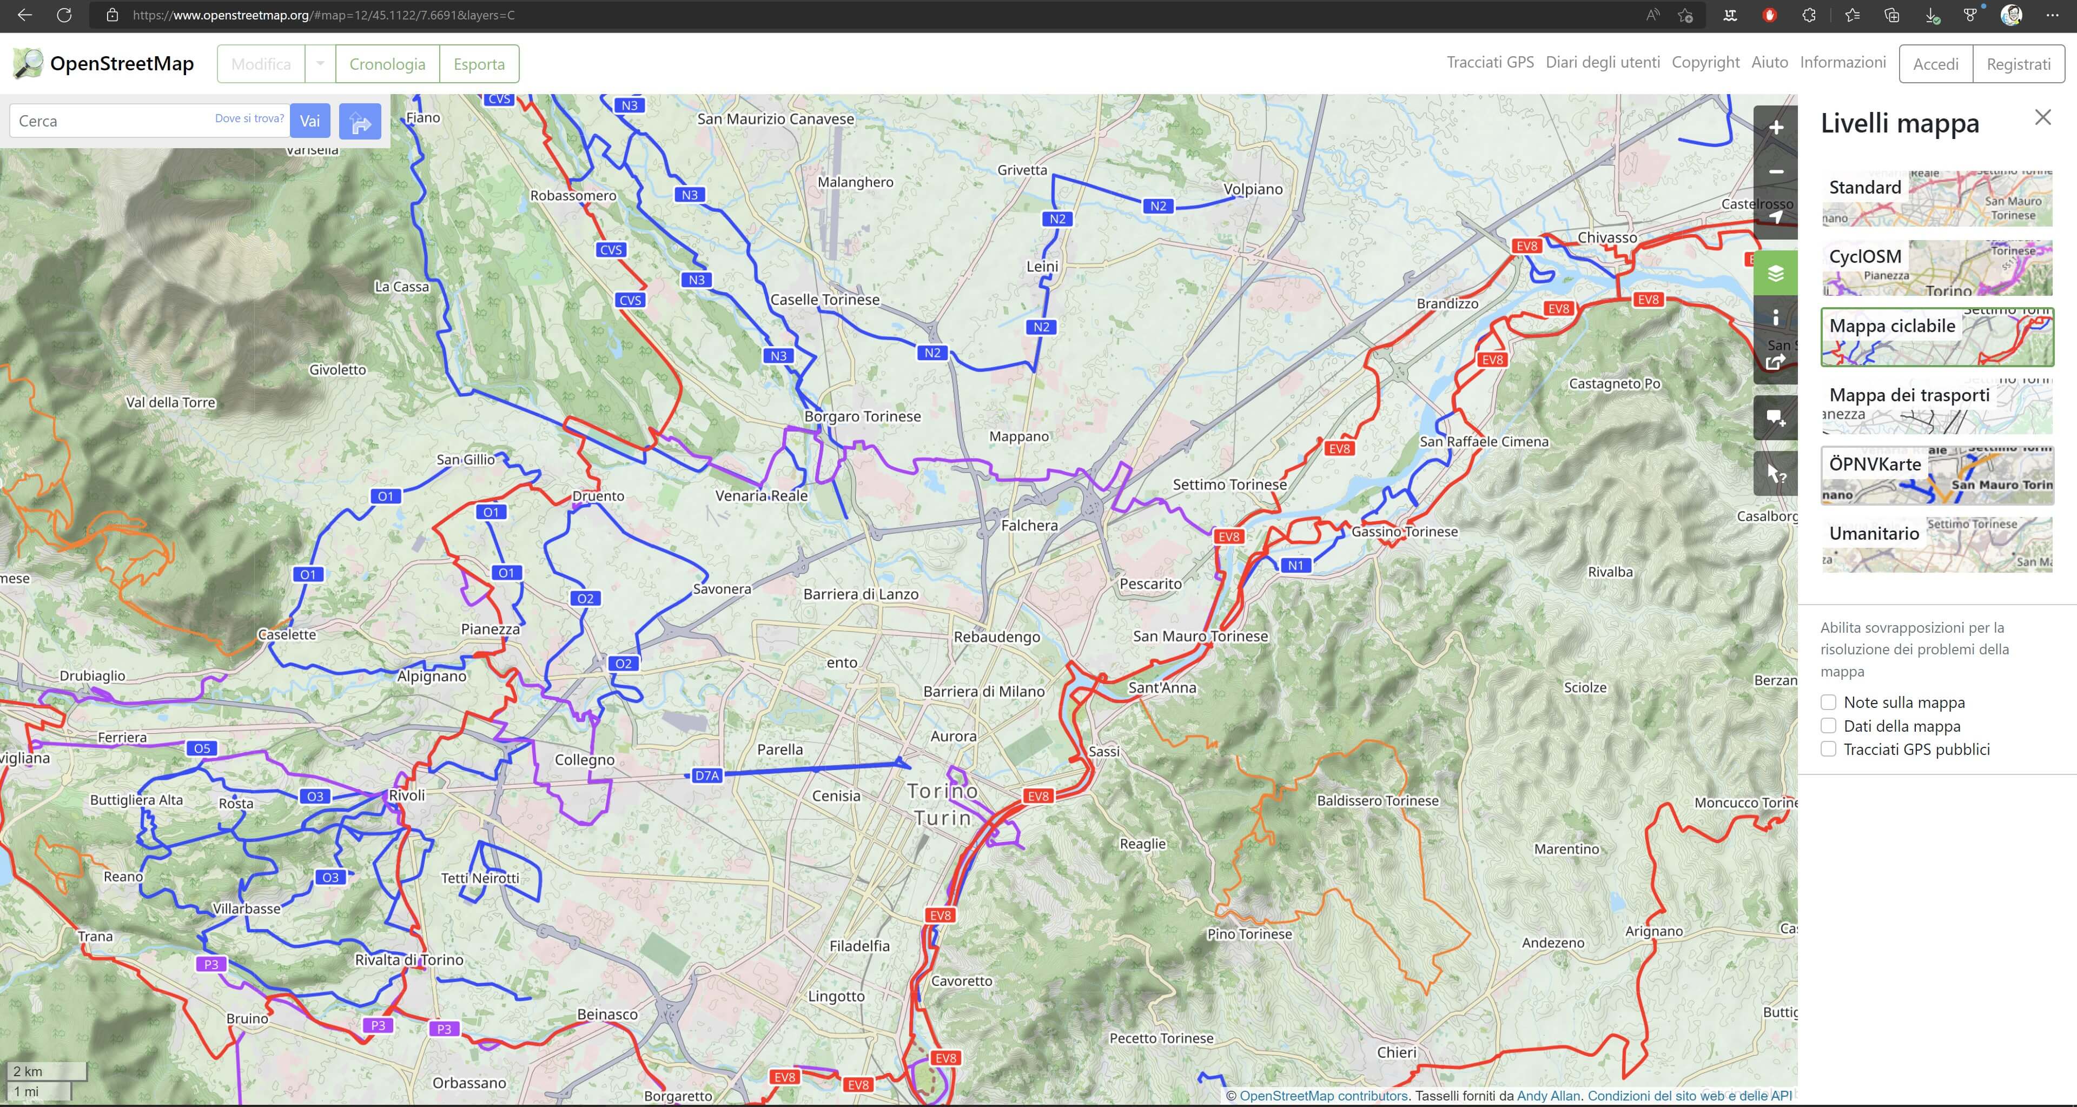Open browser settings ellipsis menu
The width and height of the screenshot is (2077, 1107).
click(x=2052, y=15)
